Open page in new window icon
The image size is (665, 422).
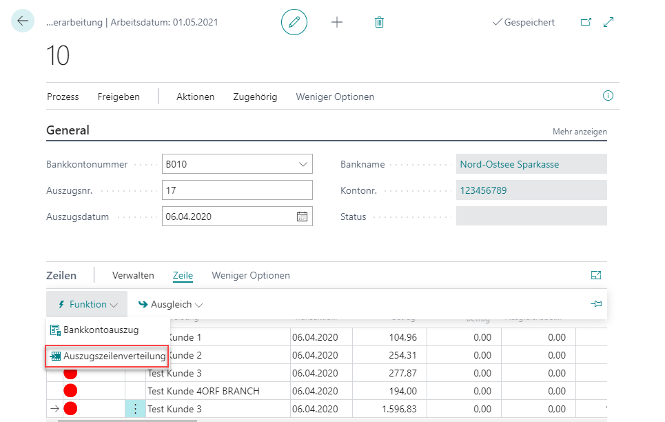[586, 22]
